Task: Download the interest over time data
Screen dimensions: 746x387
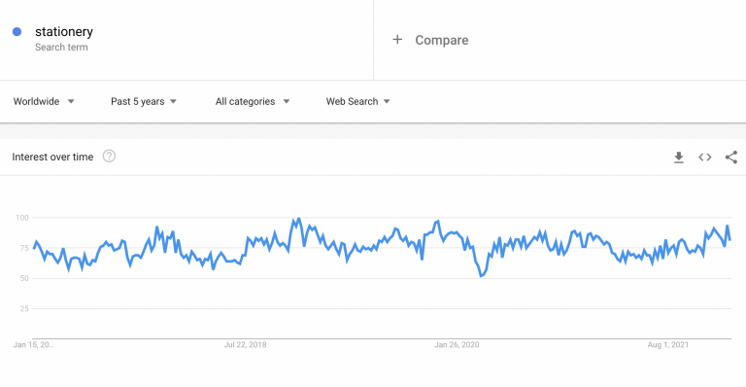Action: pyautogui.click(x=678, y=158)
